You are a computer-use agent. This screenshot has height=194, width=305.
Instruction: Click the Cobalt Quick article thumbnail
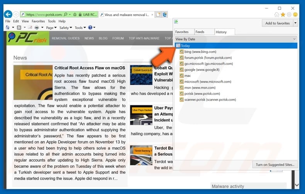pos(141,75)
